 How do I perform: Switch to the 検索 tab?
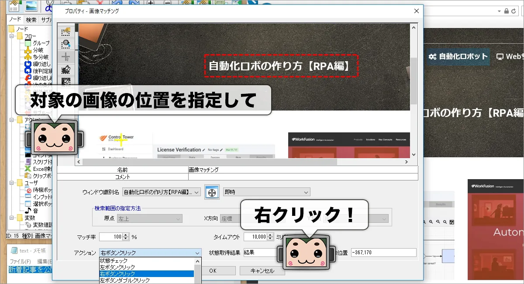click(x=31, y=20)
